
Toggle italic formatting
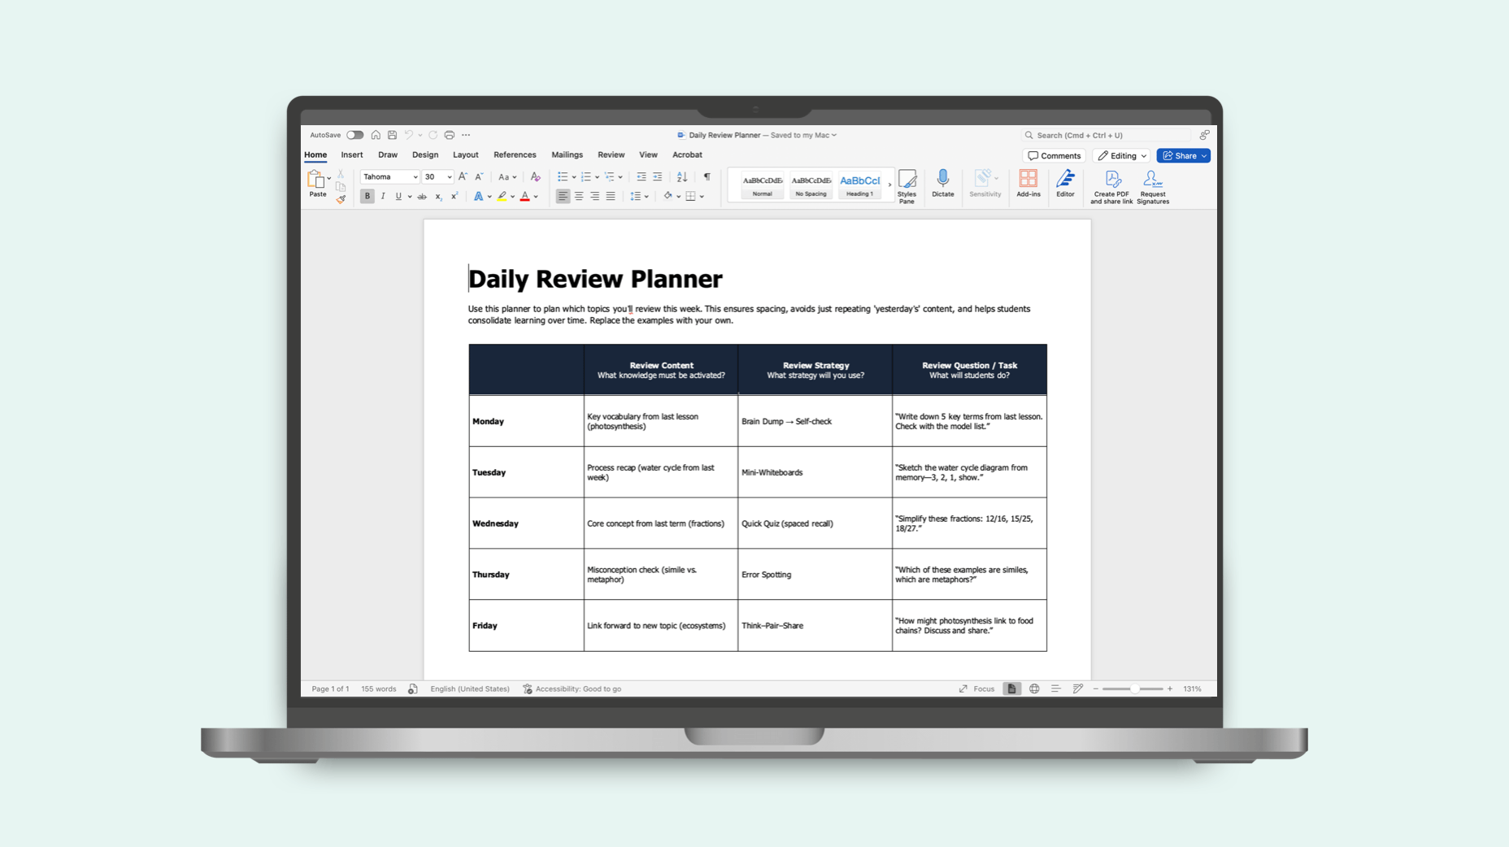pos(383,196)
